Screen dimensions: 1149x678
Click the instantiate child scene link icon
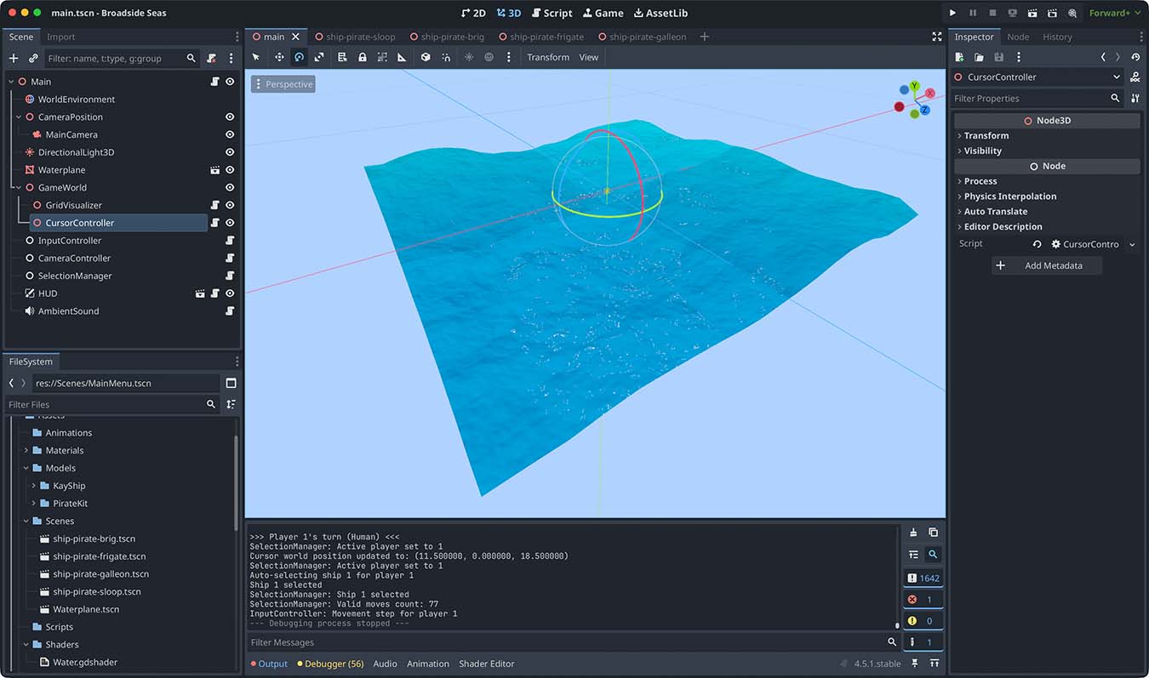(x=33, y=59)
